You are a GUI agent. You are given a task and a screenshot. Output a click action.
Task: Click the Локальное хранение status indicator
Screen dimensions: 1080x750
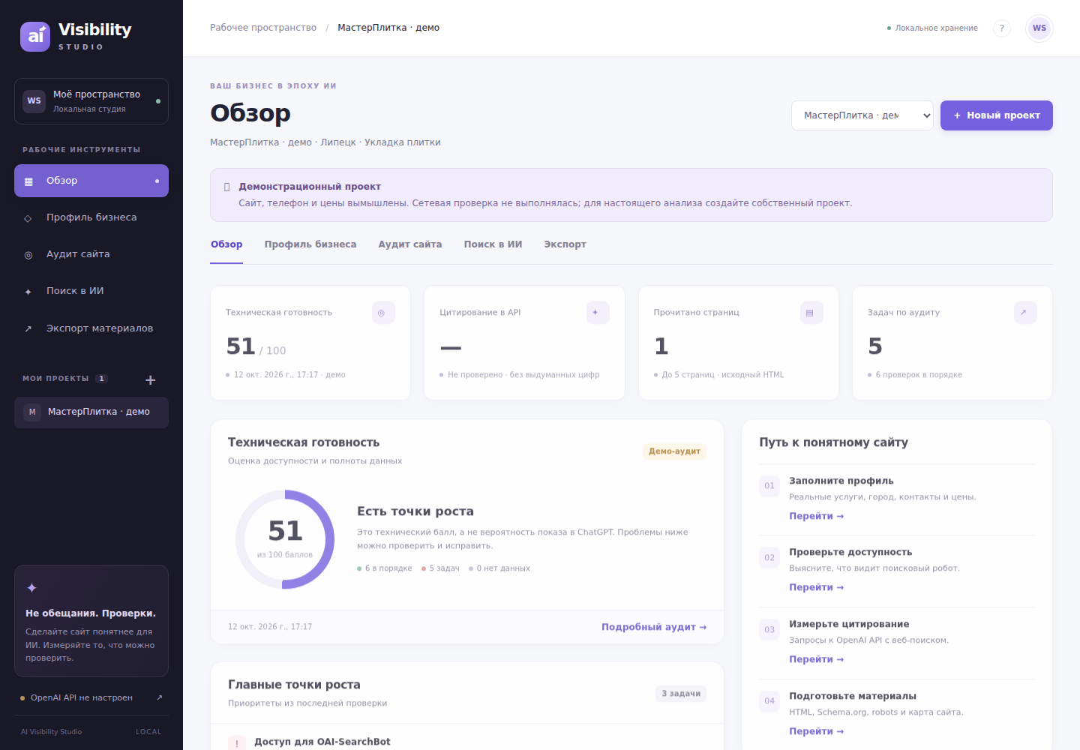click(x=932, y=28)
